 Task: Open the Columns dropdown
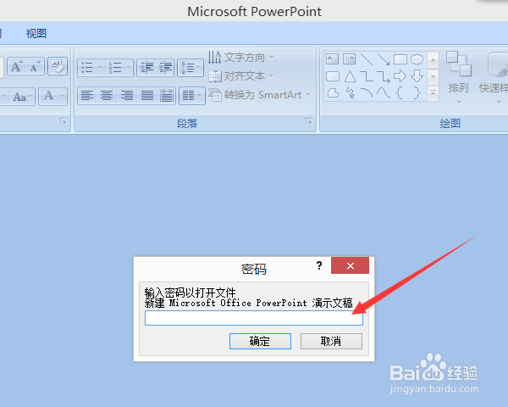(x=192, y=96)
